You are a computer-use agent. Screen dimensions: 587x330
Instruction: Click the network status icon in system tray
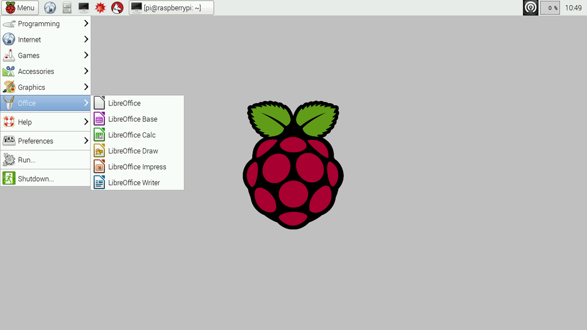pos(530,8)
